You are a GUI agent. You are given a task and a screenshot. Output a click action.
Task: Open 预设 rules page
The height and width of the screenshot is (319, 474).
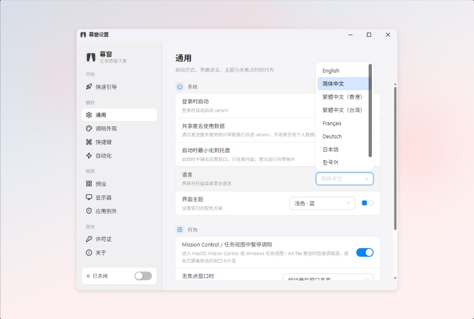click(x=119, y=184)
